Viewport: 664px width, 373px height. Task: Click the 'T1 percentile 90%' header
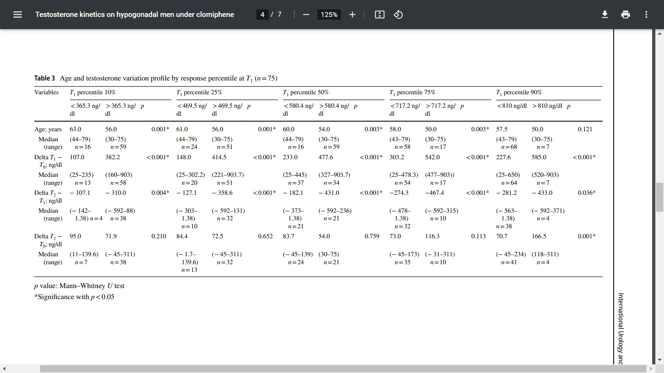(519, 93)
